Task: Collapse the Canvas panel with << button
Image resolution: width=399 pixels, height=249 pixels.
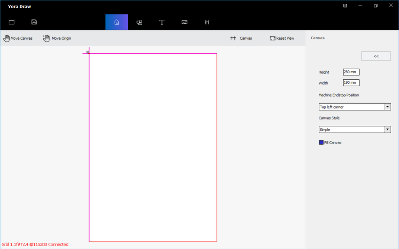Action: coord(376,56)
